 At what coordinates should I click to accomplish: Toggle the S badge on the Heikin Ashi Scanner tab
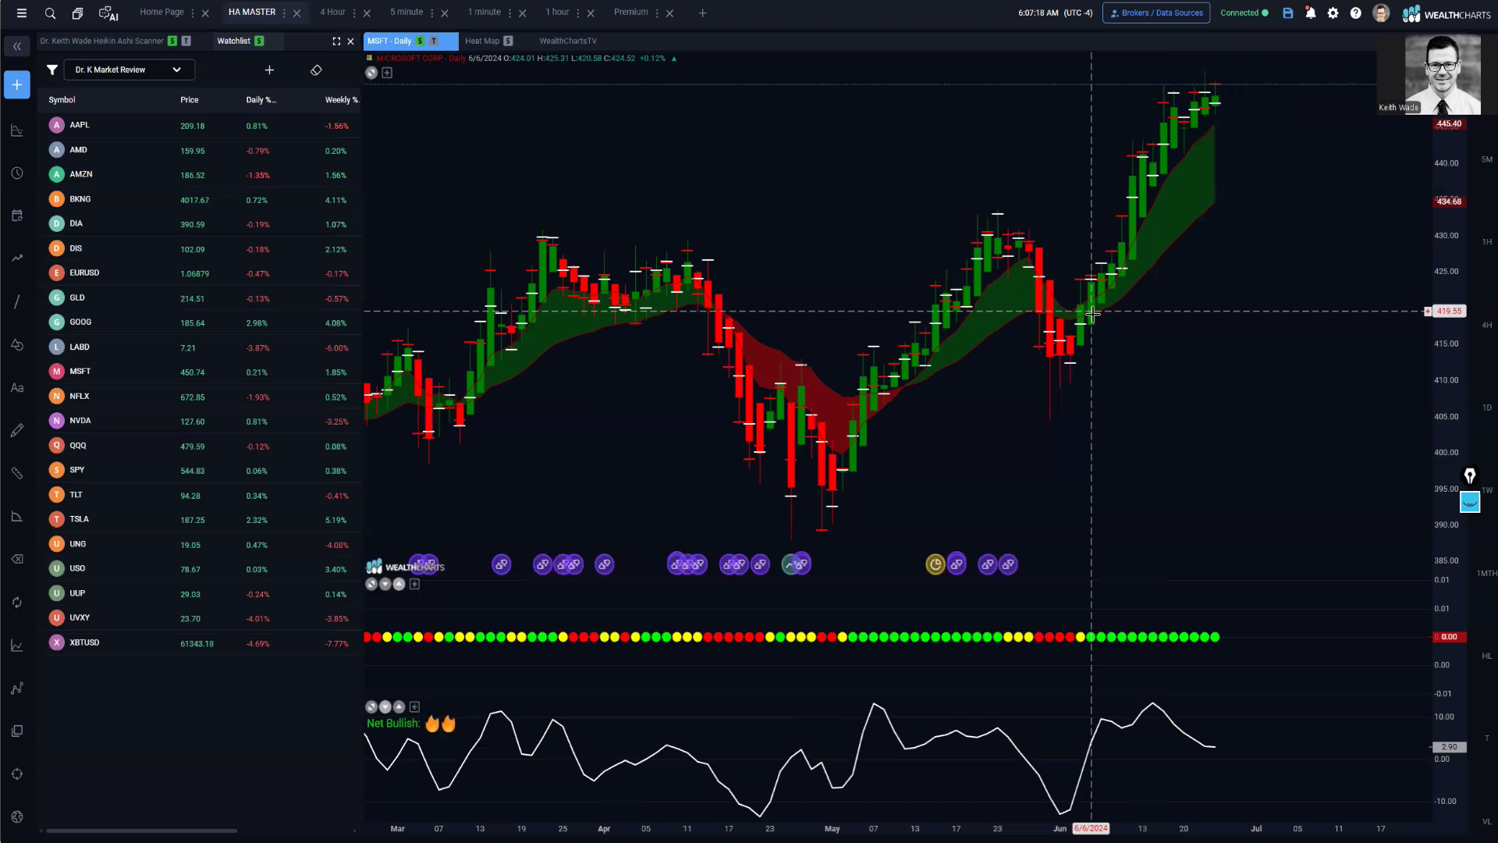tap(172, 41)
